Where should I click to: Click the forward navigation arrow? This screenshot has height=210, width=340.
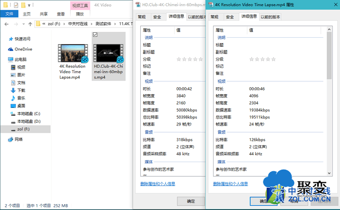tap(16, 24)
